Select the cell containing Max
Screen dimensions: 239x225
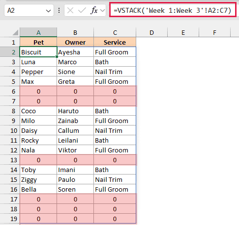[38, 81]
